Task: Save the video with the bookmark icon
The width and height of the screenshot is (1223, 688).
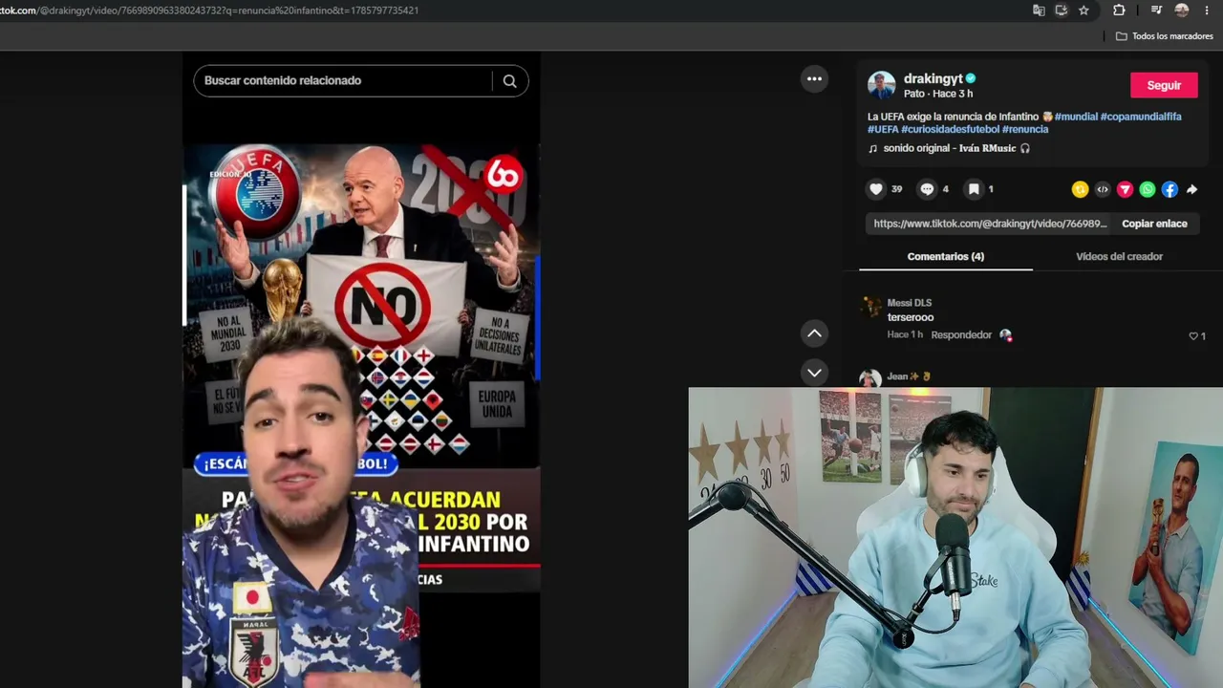Action: (x=974, y=189)
